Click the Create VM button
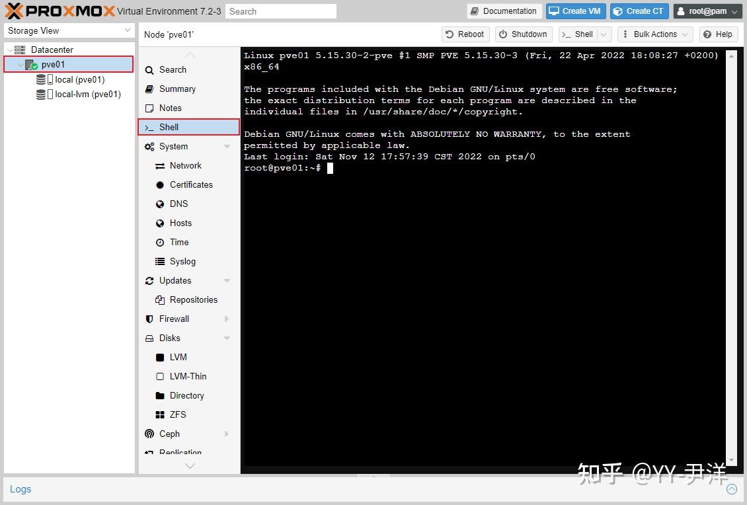Image resolution: width=747 pixels, height=505 pixels. 575,11
